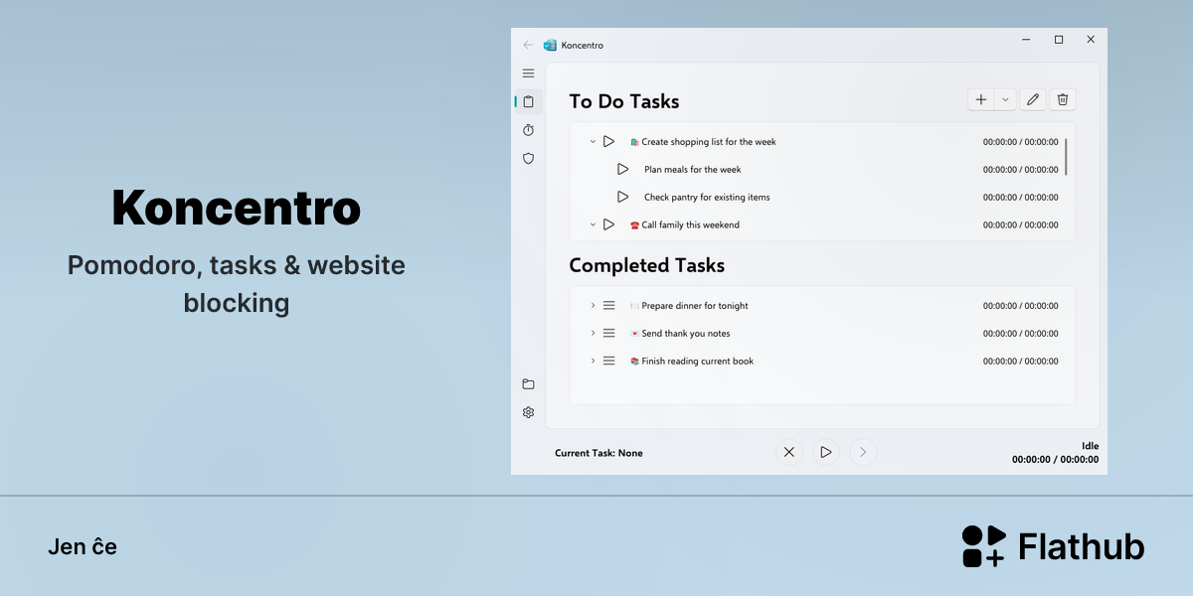Click drag handle of Finish reading current book

609,362
